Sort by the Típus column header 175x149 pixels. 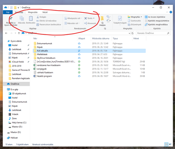(x=115, y=38)
